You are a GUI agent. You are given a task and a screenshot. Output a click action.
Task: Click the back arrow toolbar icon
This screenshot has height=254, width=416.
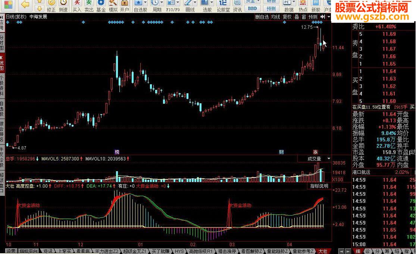25,4
